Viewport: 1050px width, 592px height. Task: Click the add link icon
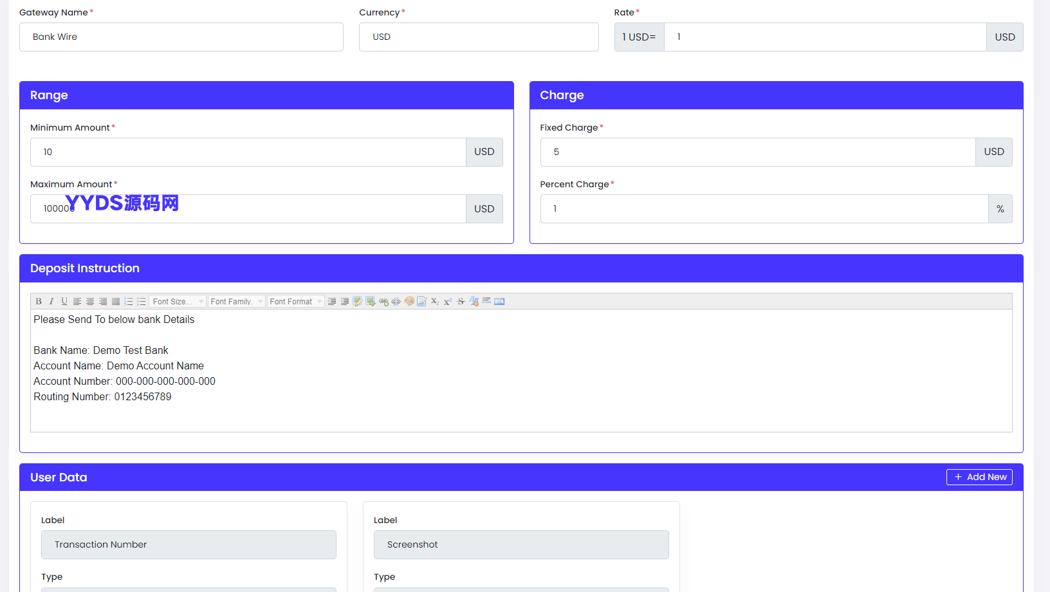click(x=383, y=301)
